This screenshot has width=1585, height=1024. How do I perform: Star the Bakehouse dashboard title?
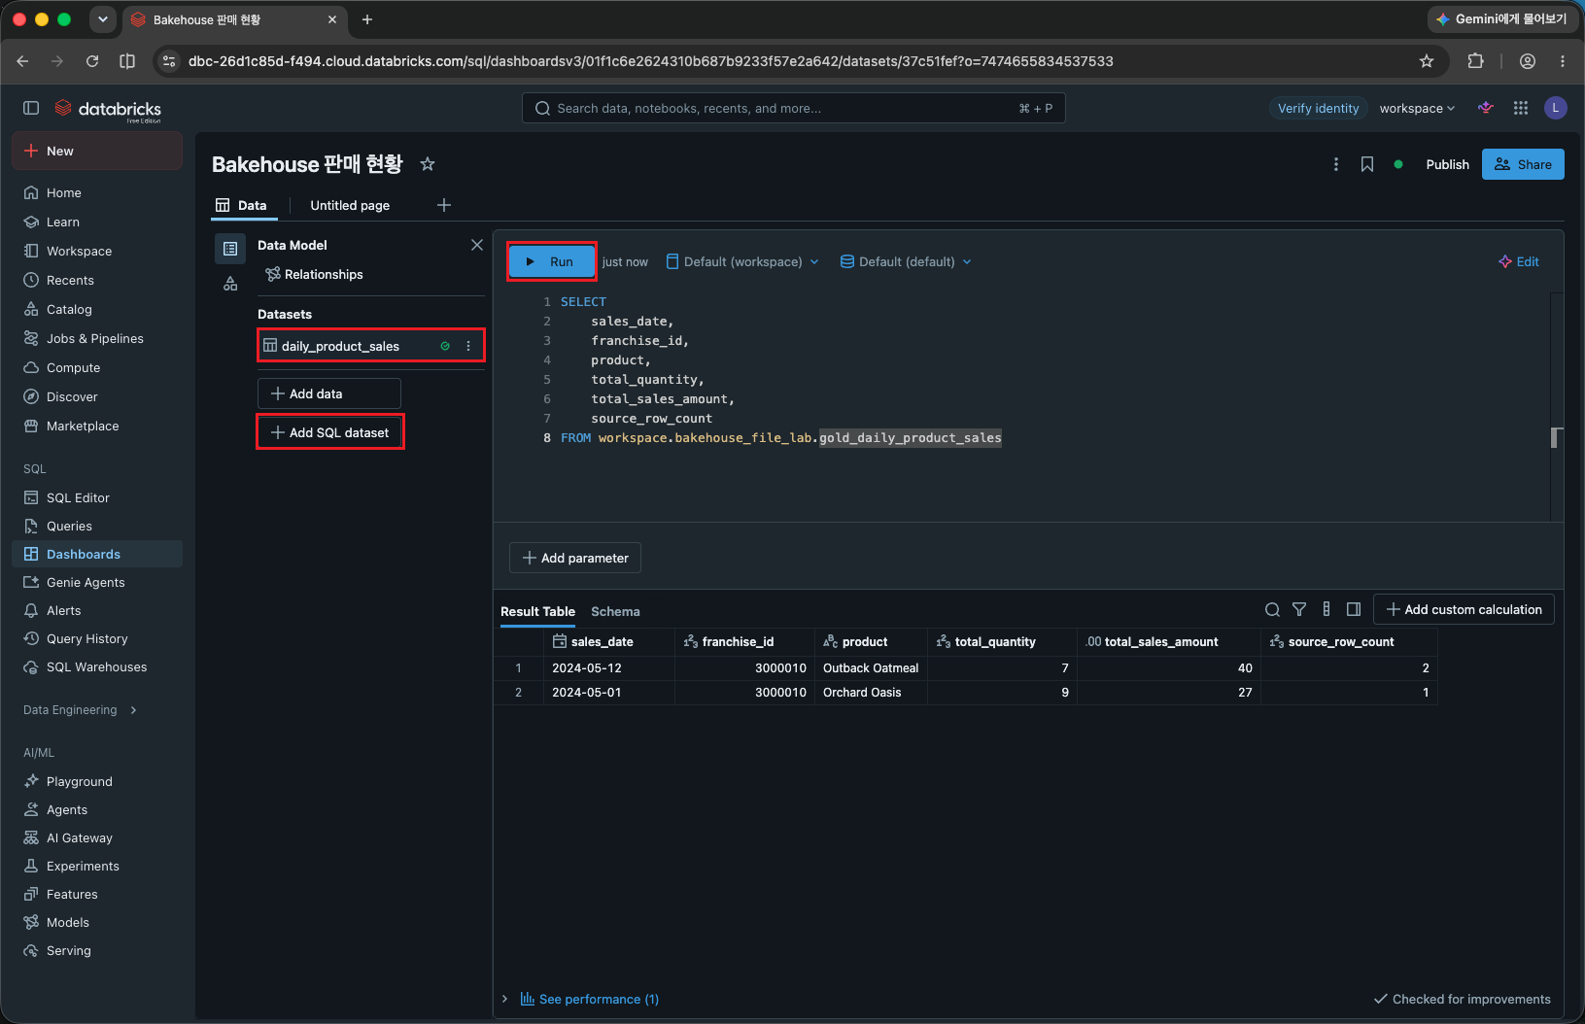(x=428, y=164)
